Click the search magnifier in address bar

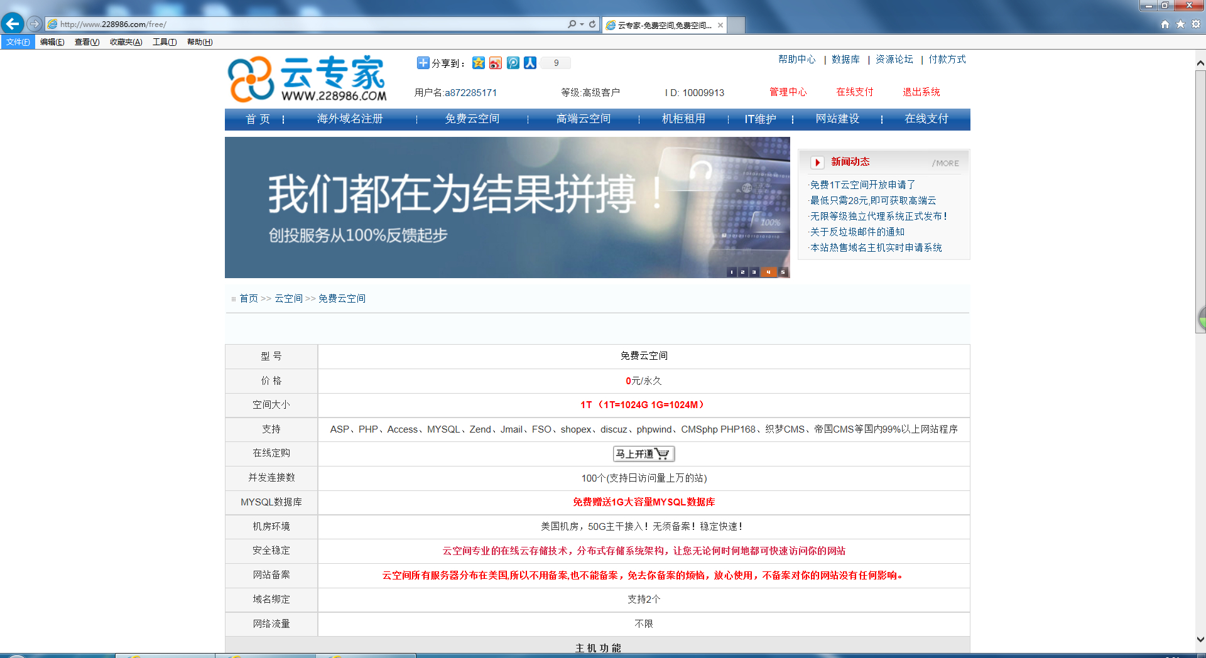point(572,24)
